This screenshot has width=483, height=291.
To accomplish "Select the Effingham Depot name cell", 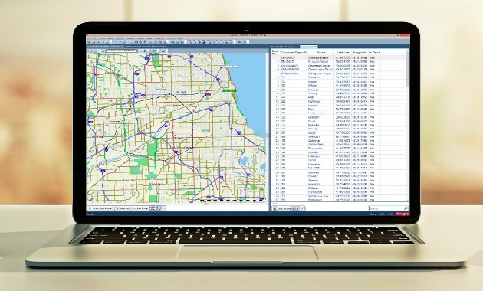I will 320,74.
